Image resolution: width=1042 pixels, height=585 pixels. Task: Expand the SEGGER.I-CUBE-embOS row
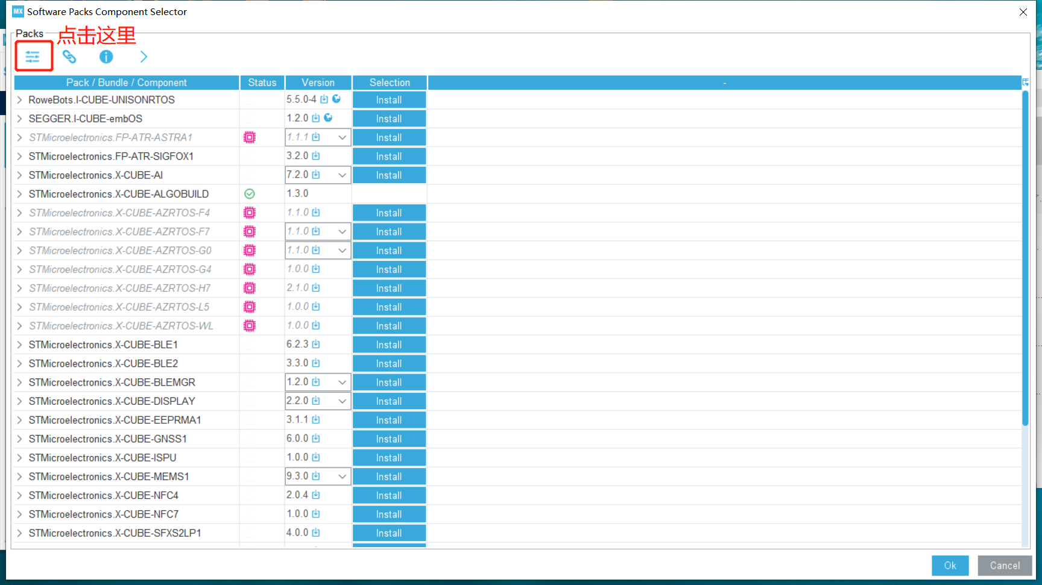(x=19, y=118)
